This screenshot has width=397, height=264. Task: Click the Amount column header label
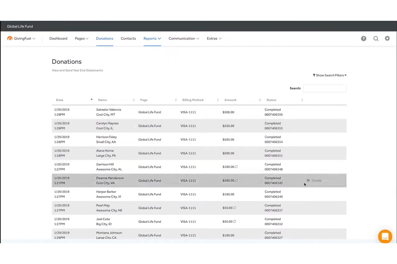(230, 100)
